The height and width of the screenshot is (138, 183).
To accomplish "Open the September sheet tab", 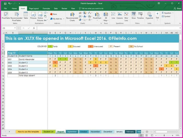I will (72, 132).
